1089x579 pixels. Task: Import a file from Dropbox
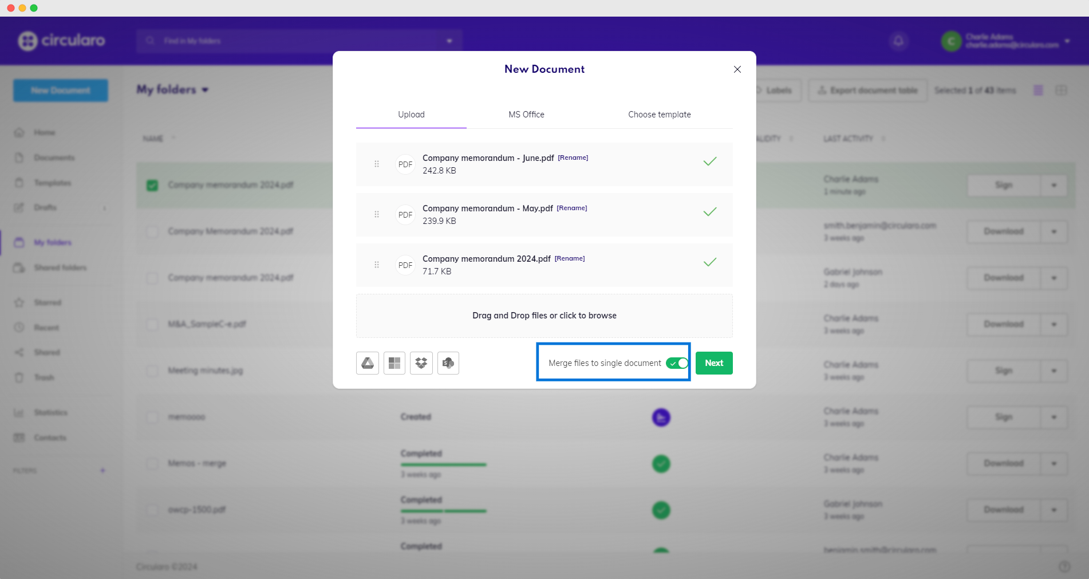tap(421, 363)
